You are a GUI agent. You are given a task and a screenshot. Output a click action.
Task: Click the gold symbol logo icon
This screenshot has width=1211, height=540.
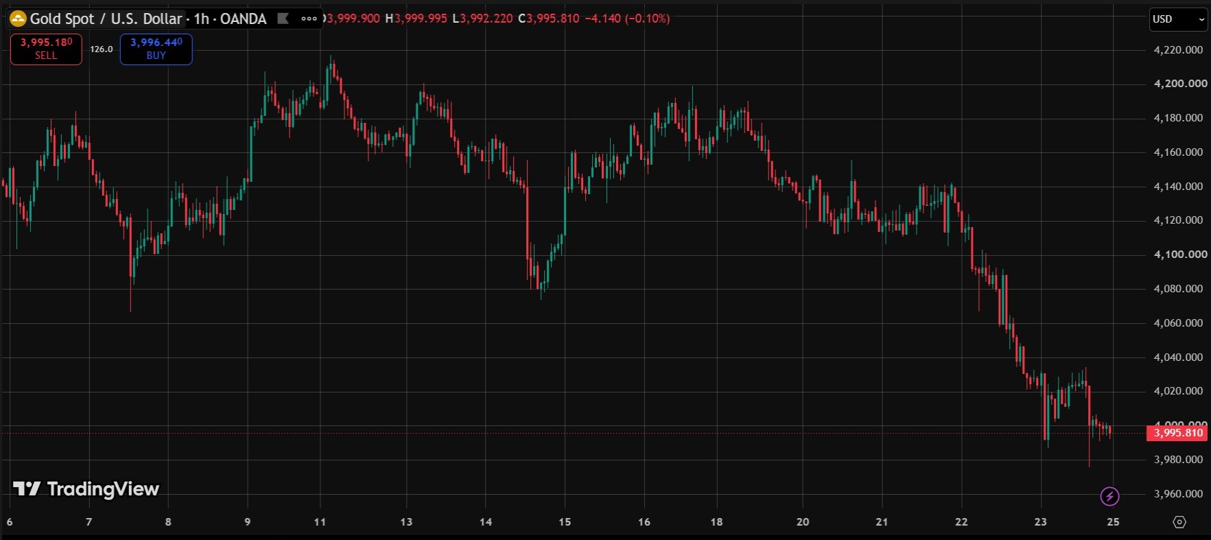pos(18,19)
